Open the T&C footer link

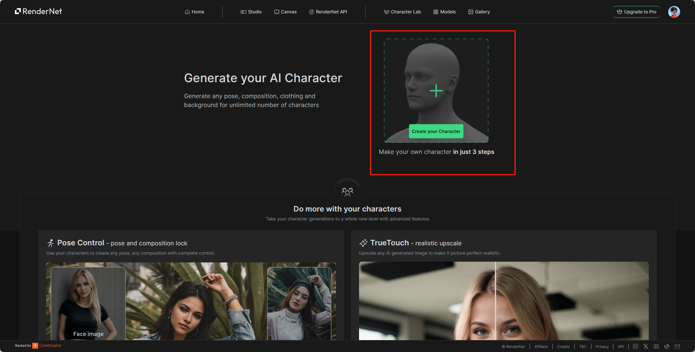(583, 346)
